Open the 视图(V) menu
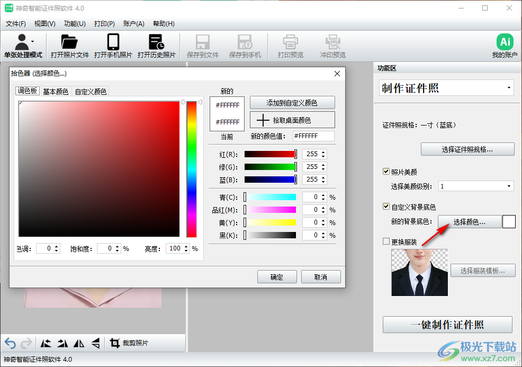The height and width of the screenshot is (367, 522). [44, 24]
